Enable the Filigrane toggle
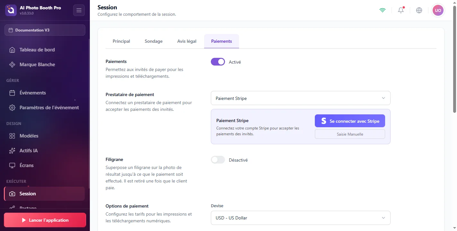Image resolution: width=457 pixels, height=231 pixels. point(218,160)
